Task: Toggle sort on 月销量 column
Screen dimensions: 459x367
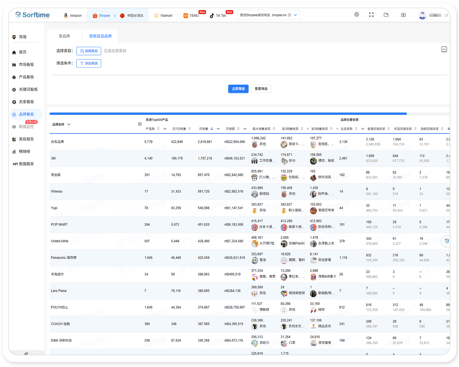Action: (x=212, y=129)
